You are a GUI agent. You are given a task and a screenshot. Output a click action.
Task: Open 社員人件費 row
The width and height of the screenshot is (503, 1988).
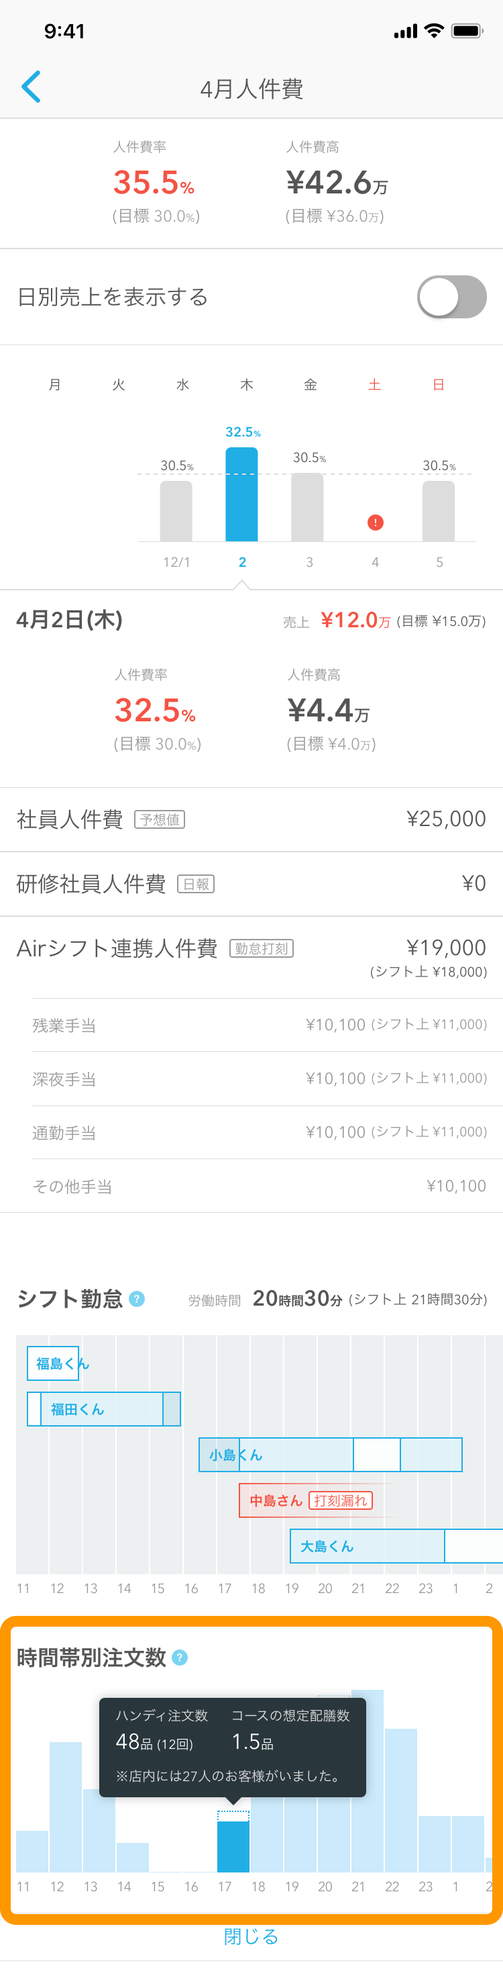[251, 819]
